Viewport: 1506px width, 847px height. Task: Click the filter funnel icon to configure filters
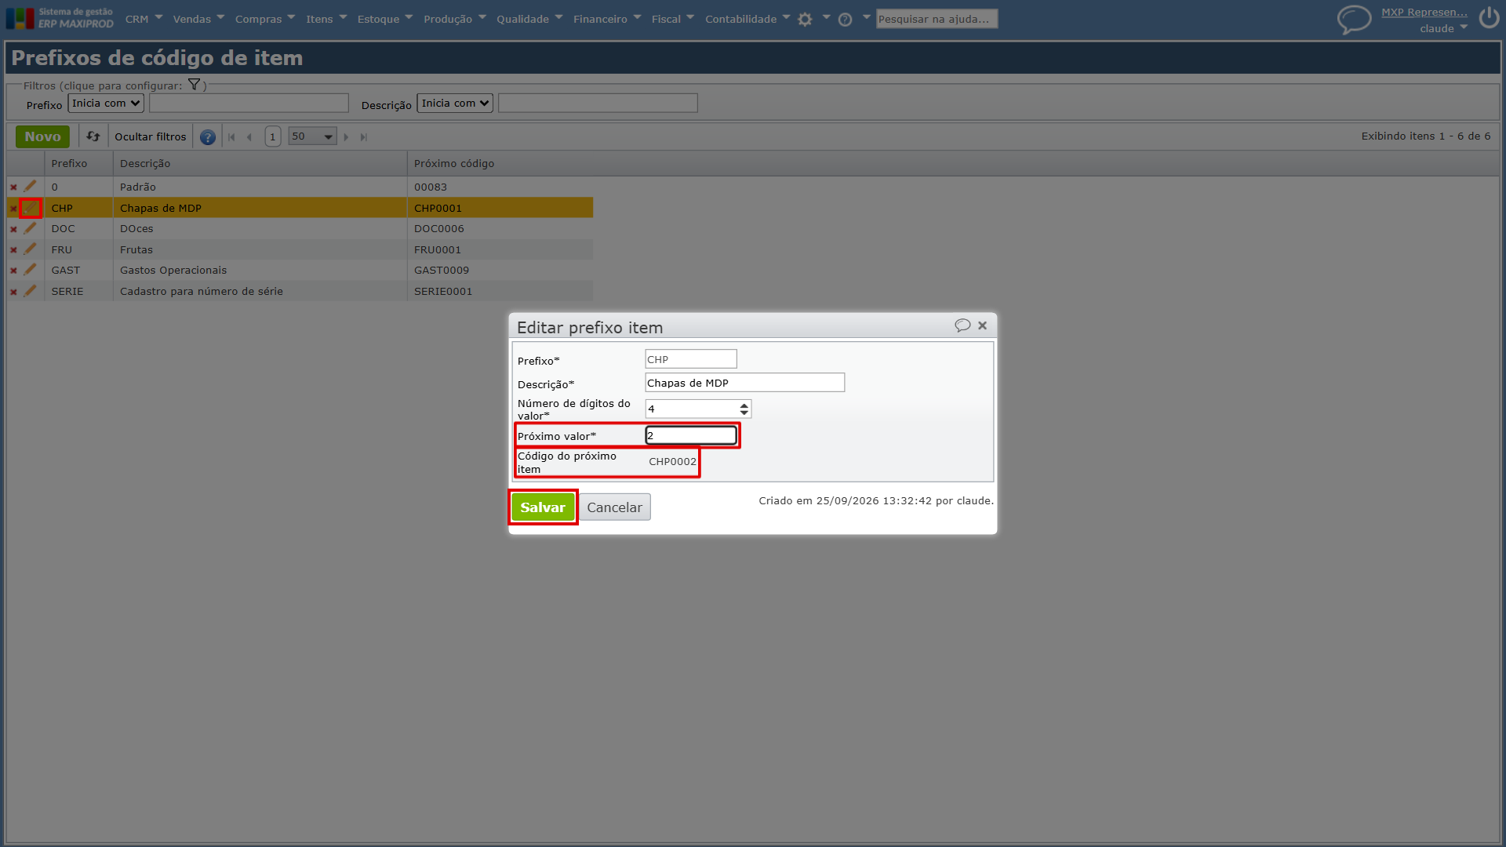tap(194, 85)
